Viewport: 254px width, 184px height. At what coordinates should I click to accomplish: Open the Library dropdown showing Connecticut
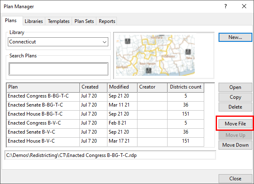click(58, 42)
